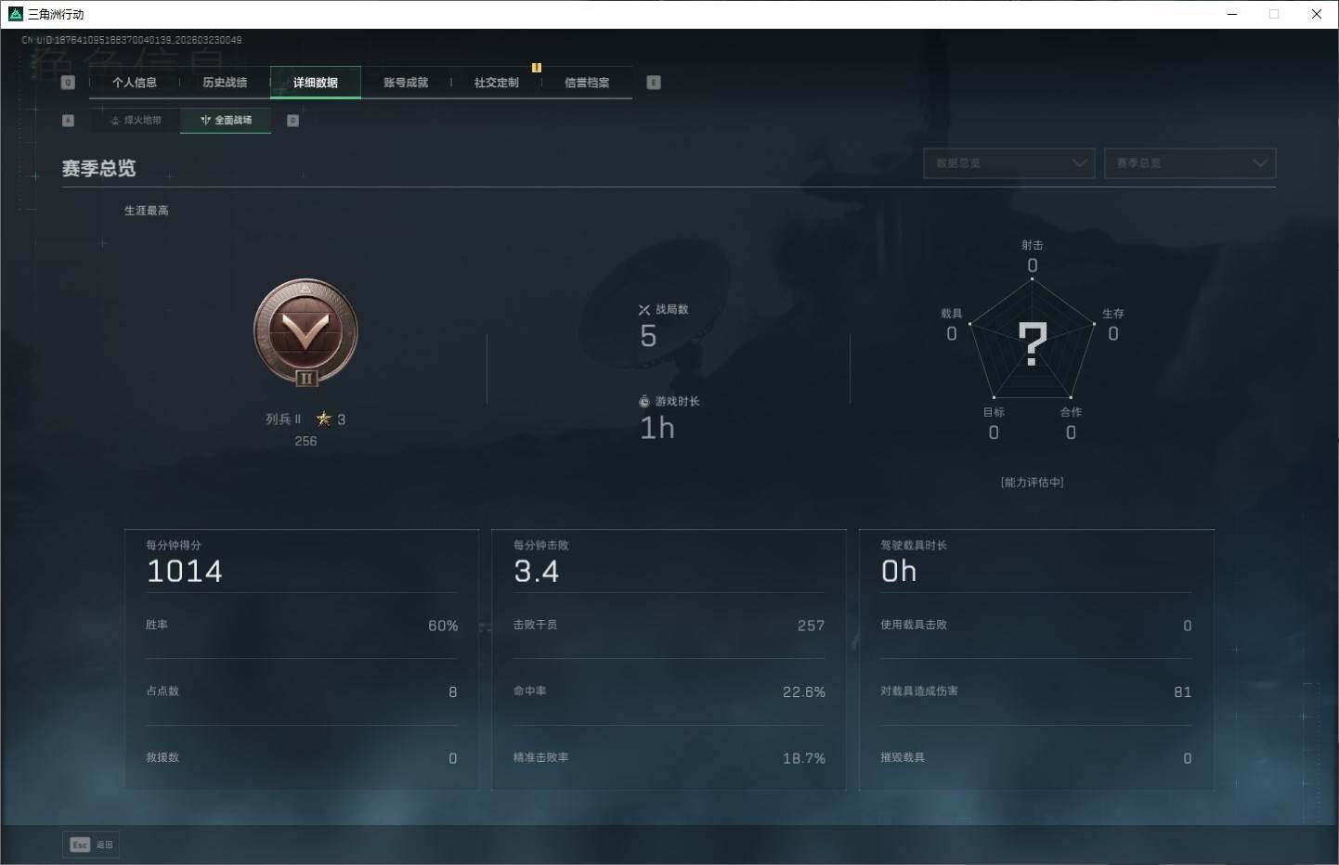
Task: Click the 目标 radar axis label
Action: tap(994, 412)
